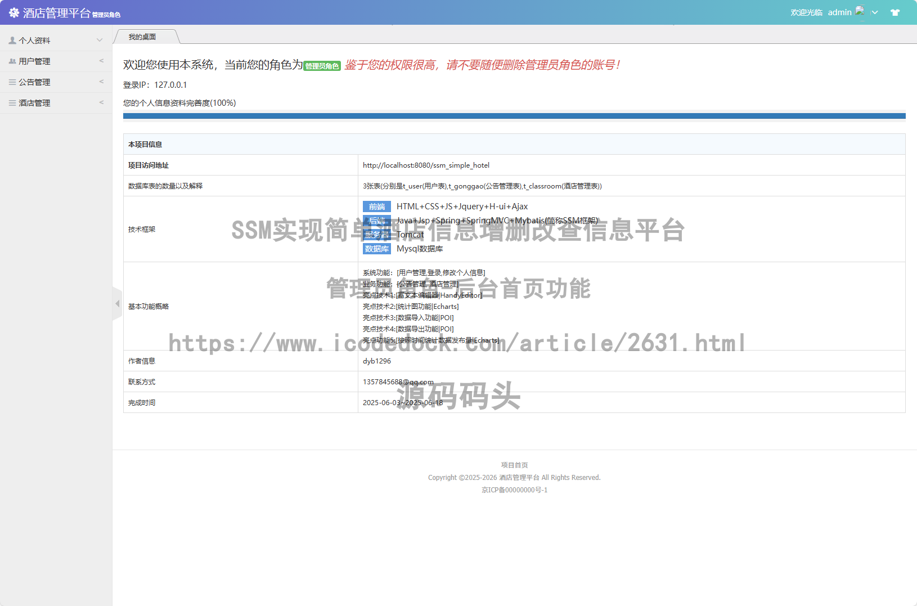Switch to the 我的桌面 tab
The width and height of the screenshot is (917, 606).
[x=142, y=37]
